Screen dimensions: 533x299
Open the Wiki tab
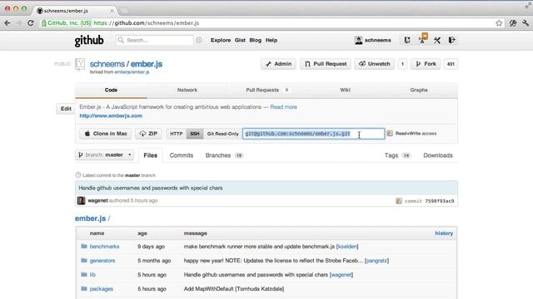coord(345,90)
